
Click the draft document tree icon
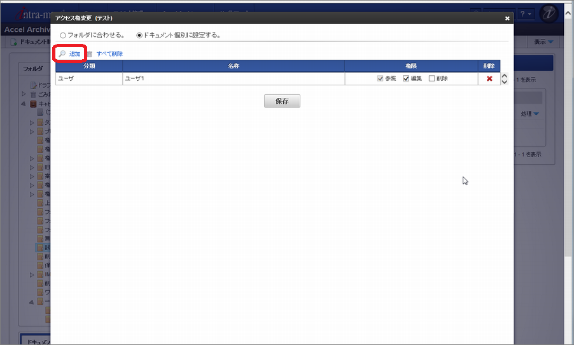click(x=34, y=85)
